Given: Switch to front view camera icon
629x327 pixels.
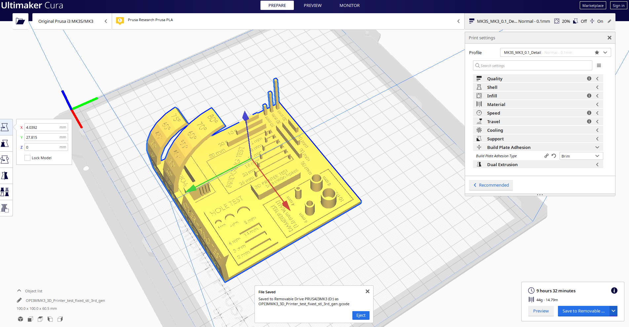Looking at the screenshot, I should [30, 319].
